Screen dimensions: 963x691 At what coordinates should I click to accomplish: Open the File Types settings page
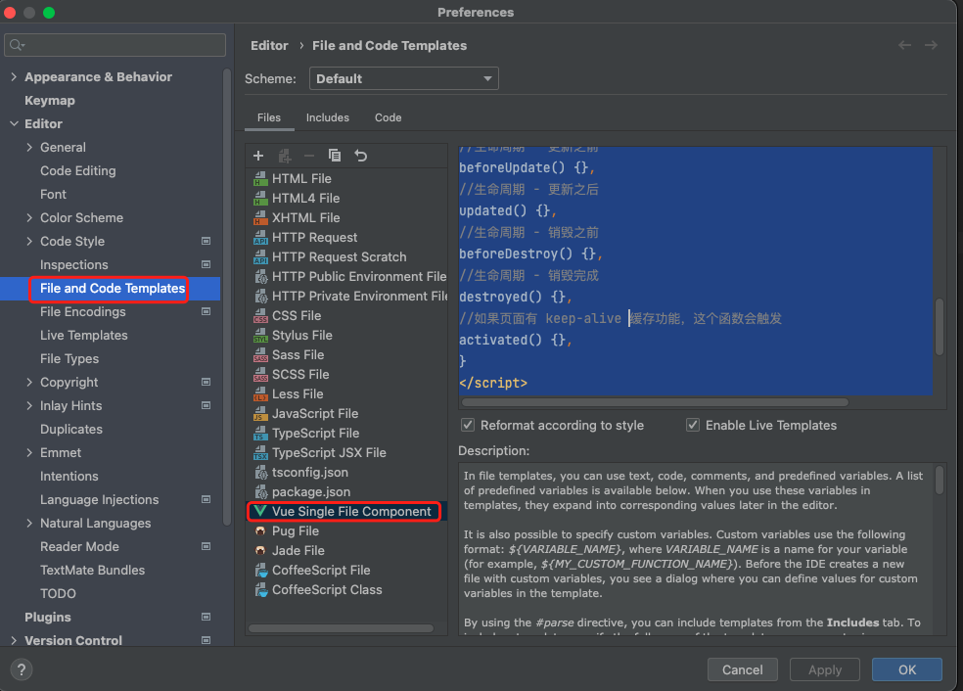69,358
